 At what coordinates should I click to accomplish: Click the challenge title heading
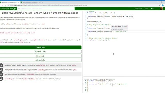click(x=40, y=13)
